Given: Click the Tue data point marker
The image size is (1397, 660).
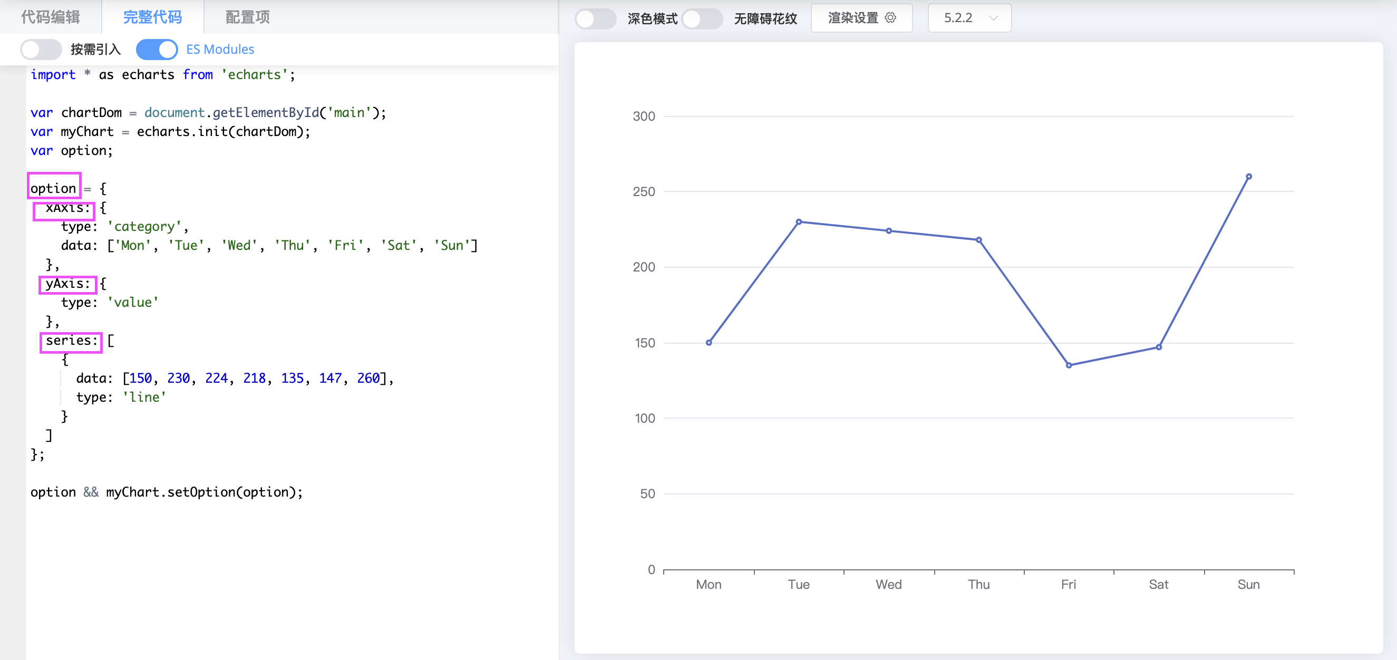Looking at the screenshot, I should pos(799,222).
